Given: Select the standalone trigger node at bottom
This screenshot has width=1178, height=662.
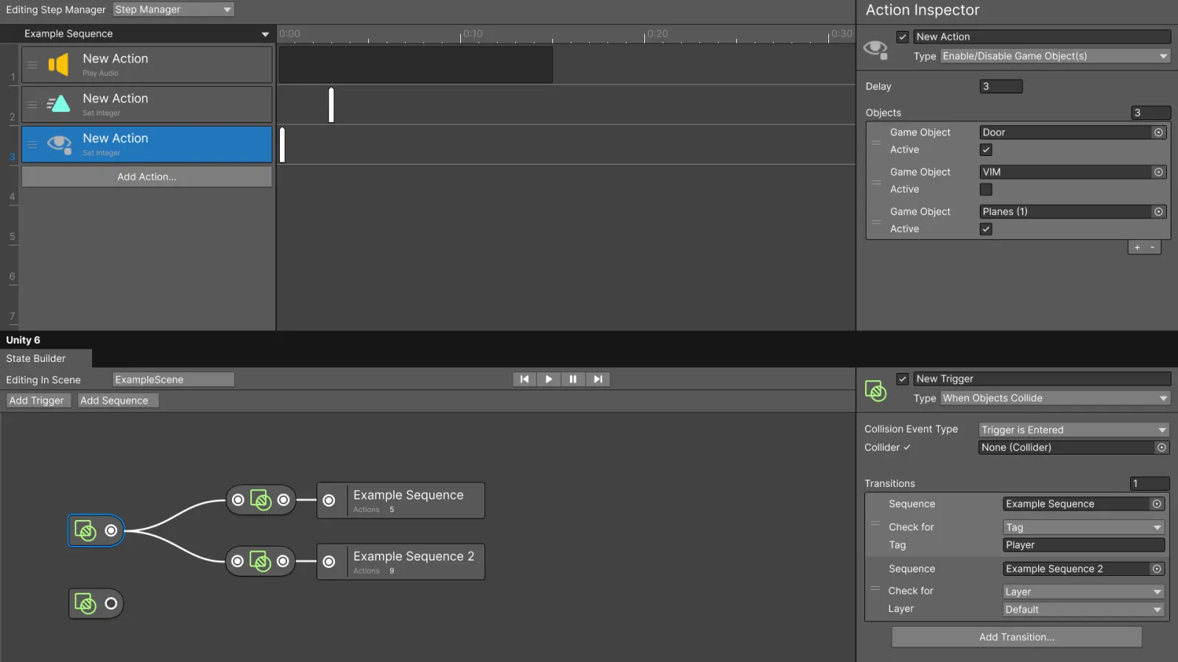Looking at the screenshot, I should tap(96, 604).
